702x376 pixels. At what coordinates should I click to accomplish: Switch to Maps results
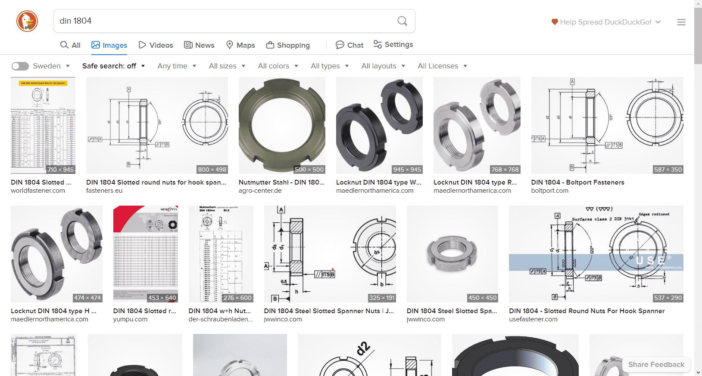[240, 45]
